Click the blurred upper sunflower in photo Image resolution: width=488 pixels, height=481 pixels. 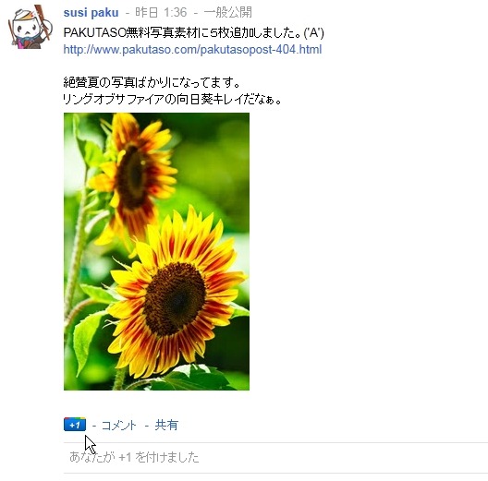click(x=134, y=177)
